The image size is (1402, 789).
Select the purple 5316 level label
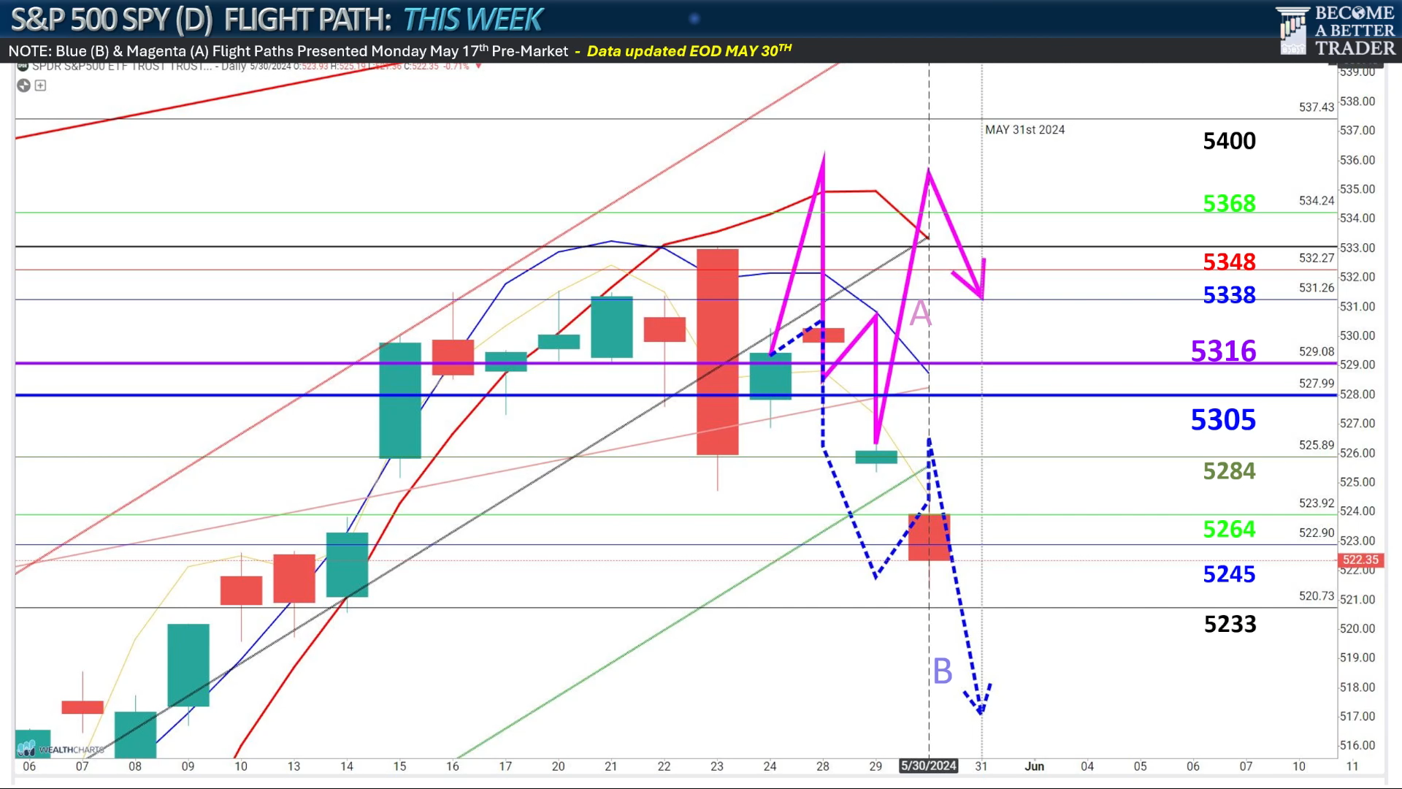[x=1223, y=351]
